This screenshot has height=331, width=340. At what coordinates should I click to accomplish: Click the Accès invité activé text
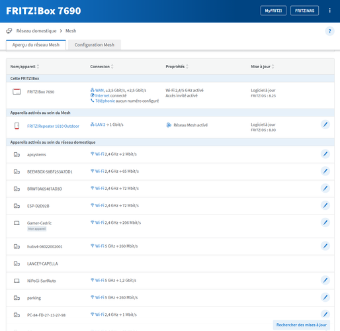181,95
